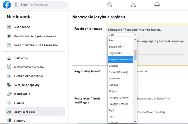Image resolution: width=188 pixels, height=124 pixels.
Task: Click the Aa icon for Jazyk a región
Action: tap(9, 112)
